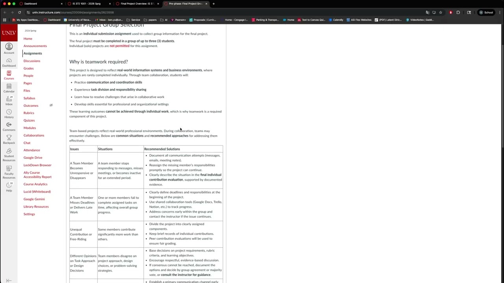The width and height of the screenshot is (504, 283).
Task: Open the School profile button
Action: click(486, 12)
